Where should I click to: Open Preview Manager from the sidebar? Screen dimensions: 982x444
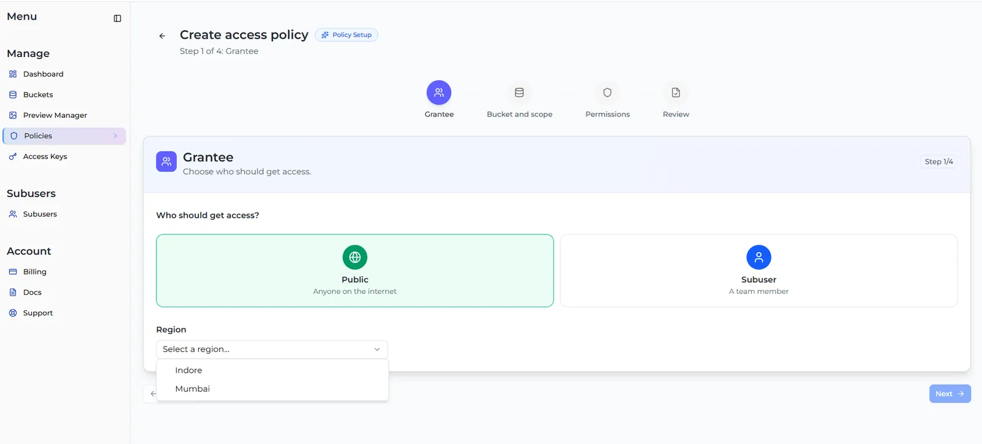pyautogui.click(x=55, y=115)
